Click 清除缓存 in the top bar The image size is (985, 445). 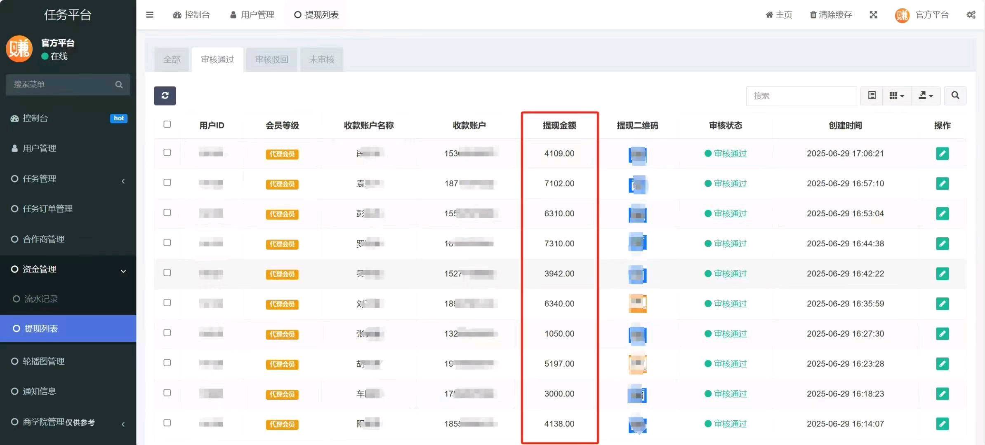pyautogui.click(x=831, y=15)
